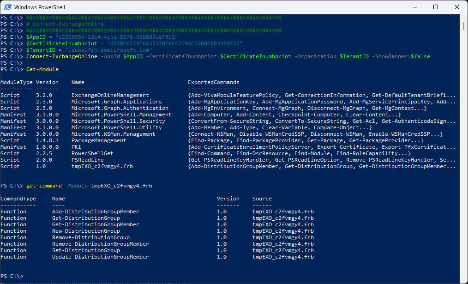Click the ExportedCommands column header
The height and width of the screenshot is (284, 468).
click(x=214, y=82)
